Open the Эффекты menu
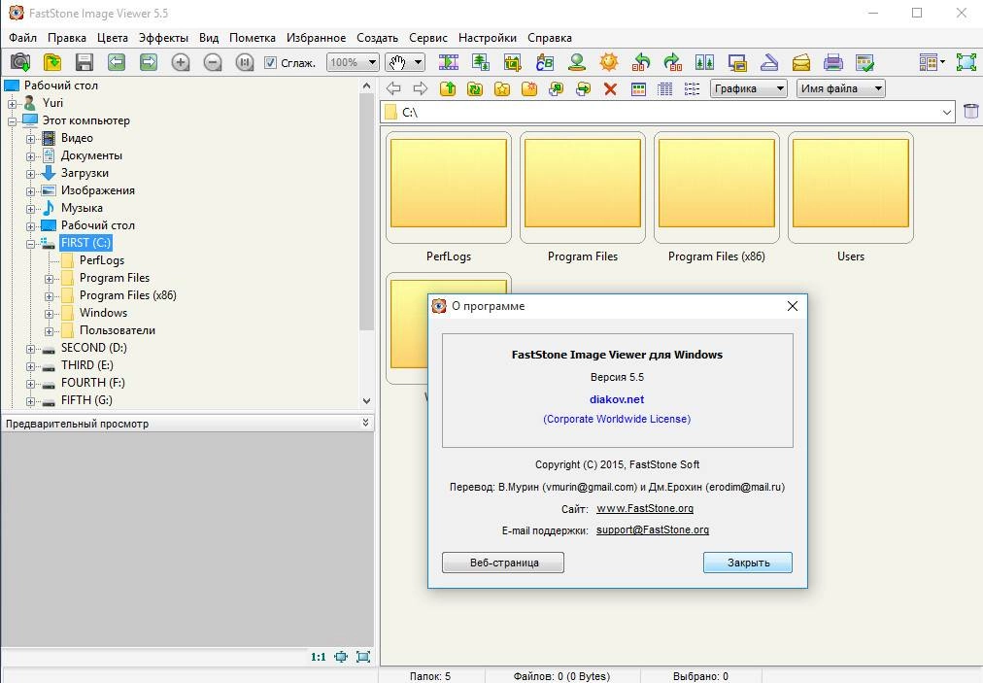Image resolution: width=983 pixels, height=683 pixels. 163,38
